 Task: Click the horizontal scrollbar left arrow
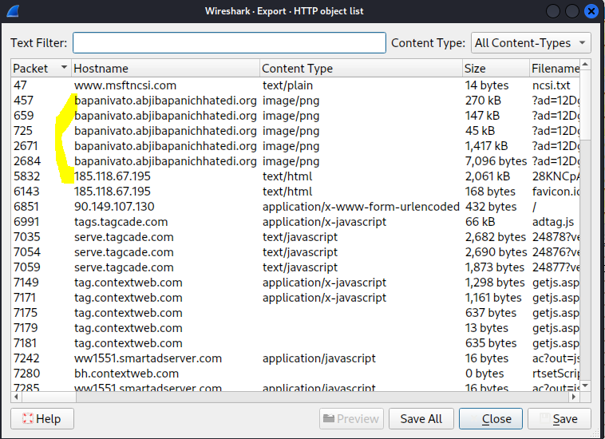[16, 397]
